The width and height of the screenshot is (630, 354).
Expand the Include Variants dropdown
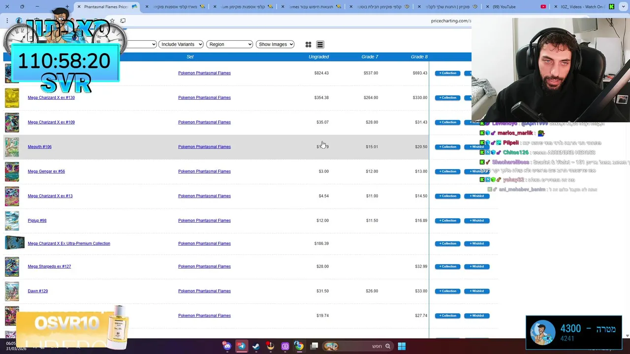coord(181,44)
